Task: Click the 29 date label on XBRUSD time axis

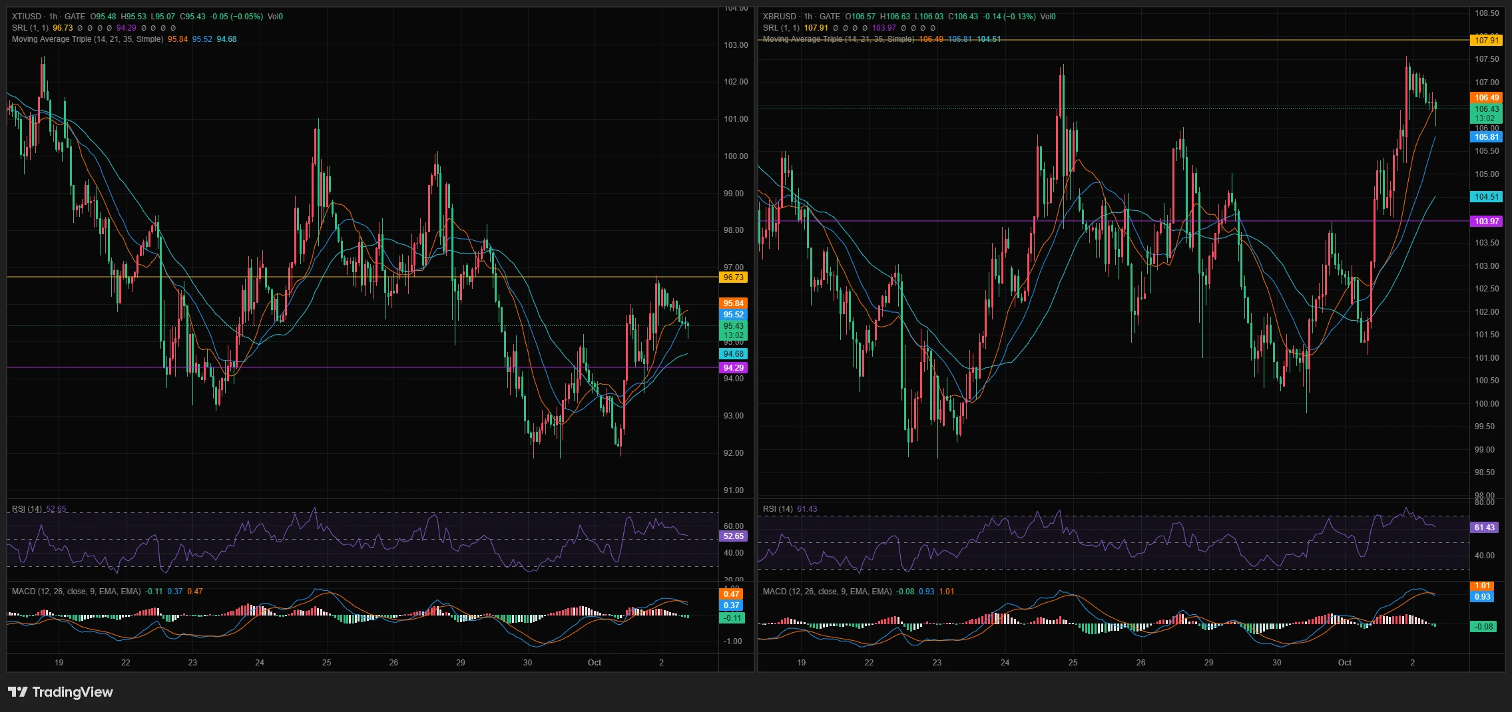Action: pos(1209,663)
